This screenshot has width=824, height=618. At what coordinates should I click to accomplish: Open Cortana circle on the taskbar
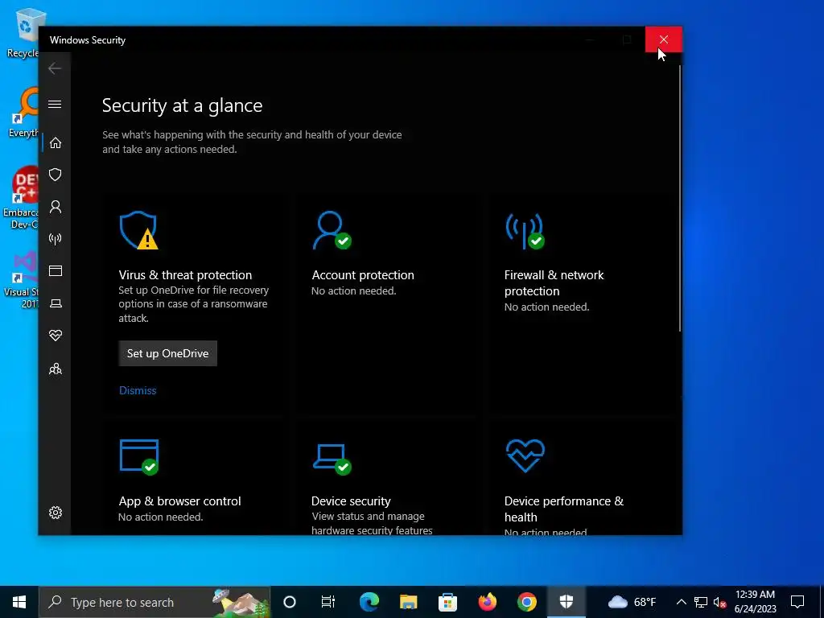[290, 602]
